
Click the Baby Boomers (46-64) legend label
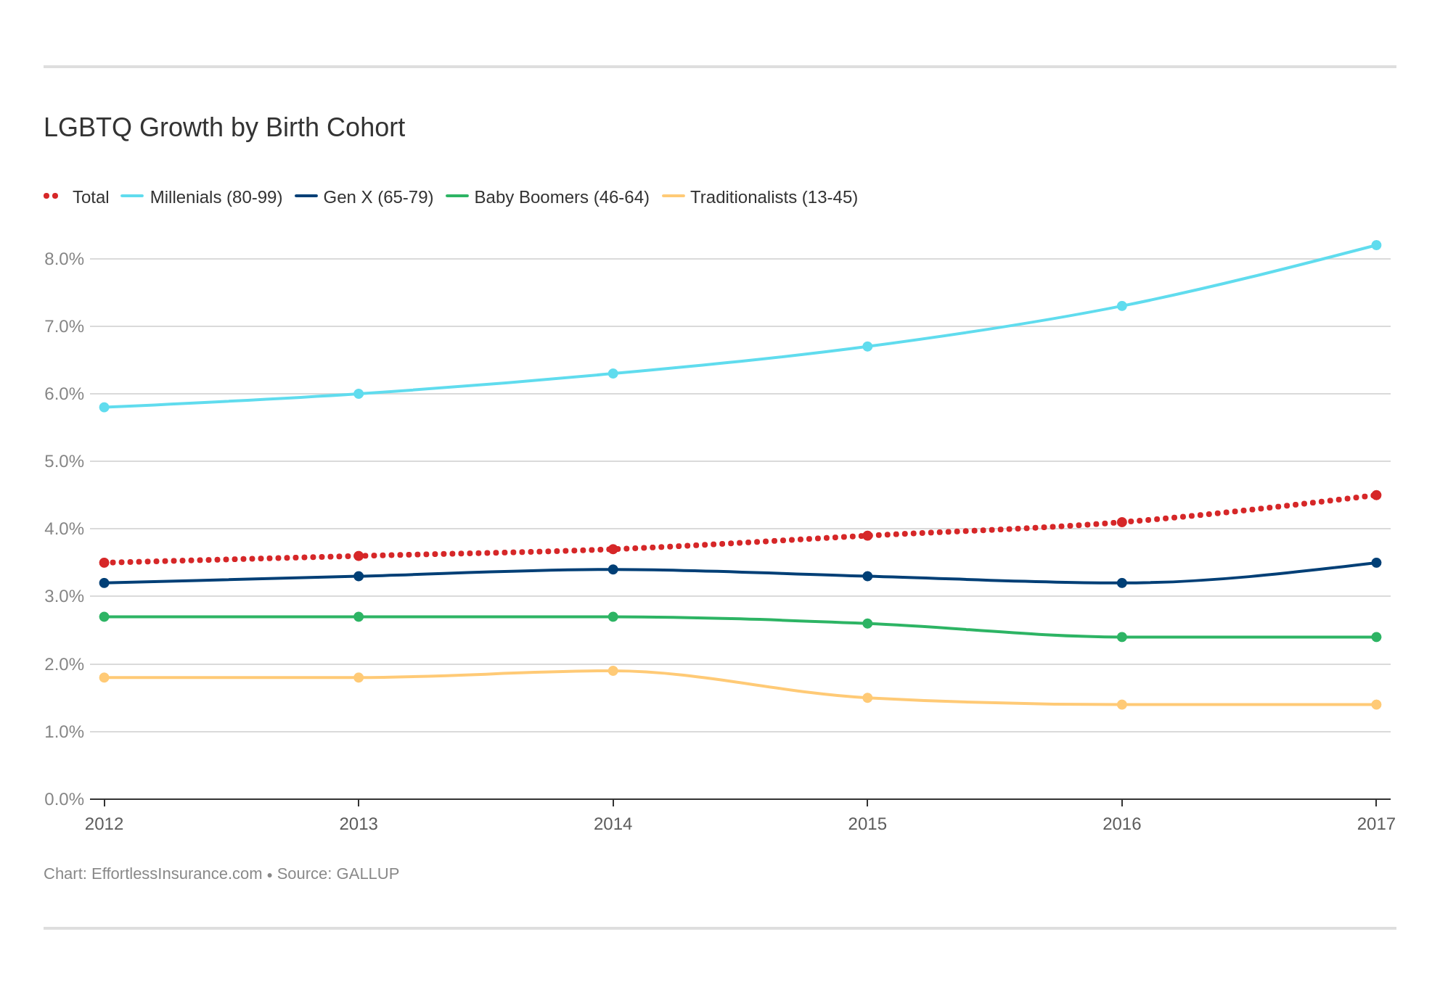click(x=562, y=197)
